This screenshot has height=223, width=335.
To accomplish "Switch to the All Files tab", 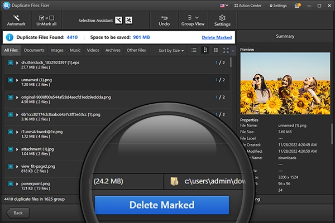I will [11, 50].
